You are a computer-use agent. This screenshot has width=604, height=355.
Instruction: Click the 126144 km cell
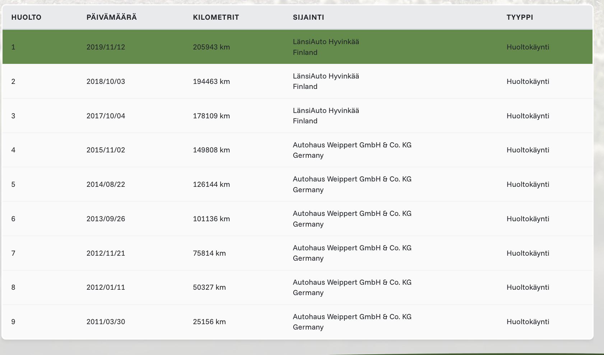[212, 184]
